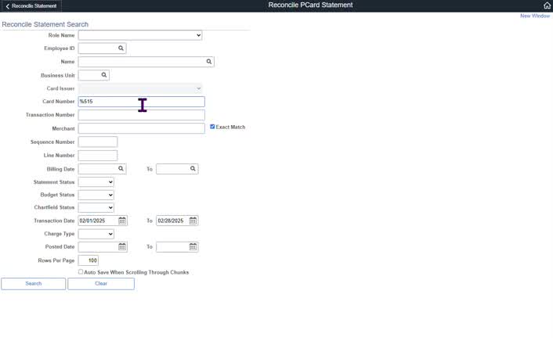Click the Home icon in header
The height and width of the screenshot is (341, 553).
click(x=547, y=5)
